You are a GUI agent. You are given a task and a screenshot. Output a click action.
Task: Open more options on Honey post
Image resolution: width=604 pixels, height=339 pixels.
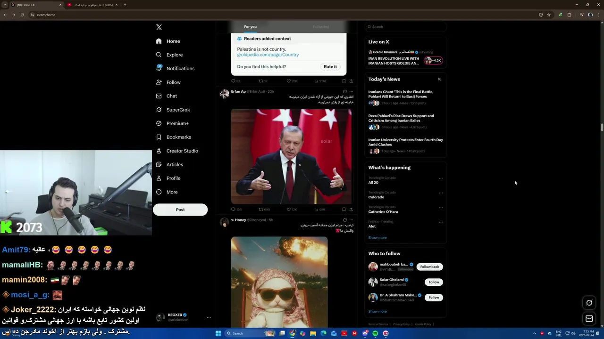pos(351,220)
